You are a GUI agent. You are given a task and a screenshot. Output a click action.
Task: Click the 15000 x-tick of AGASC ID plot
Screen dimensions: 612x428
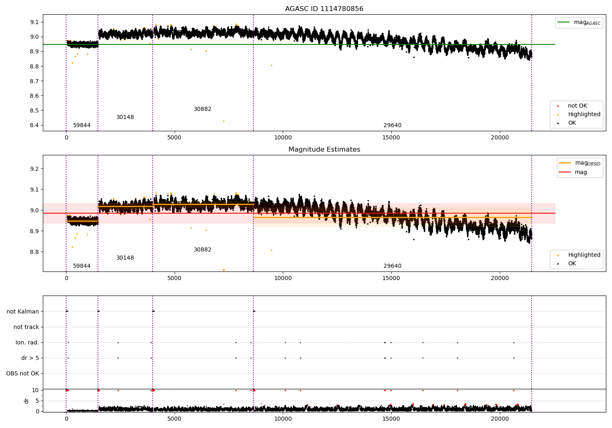391,137
